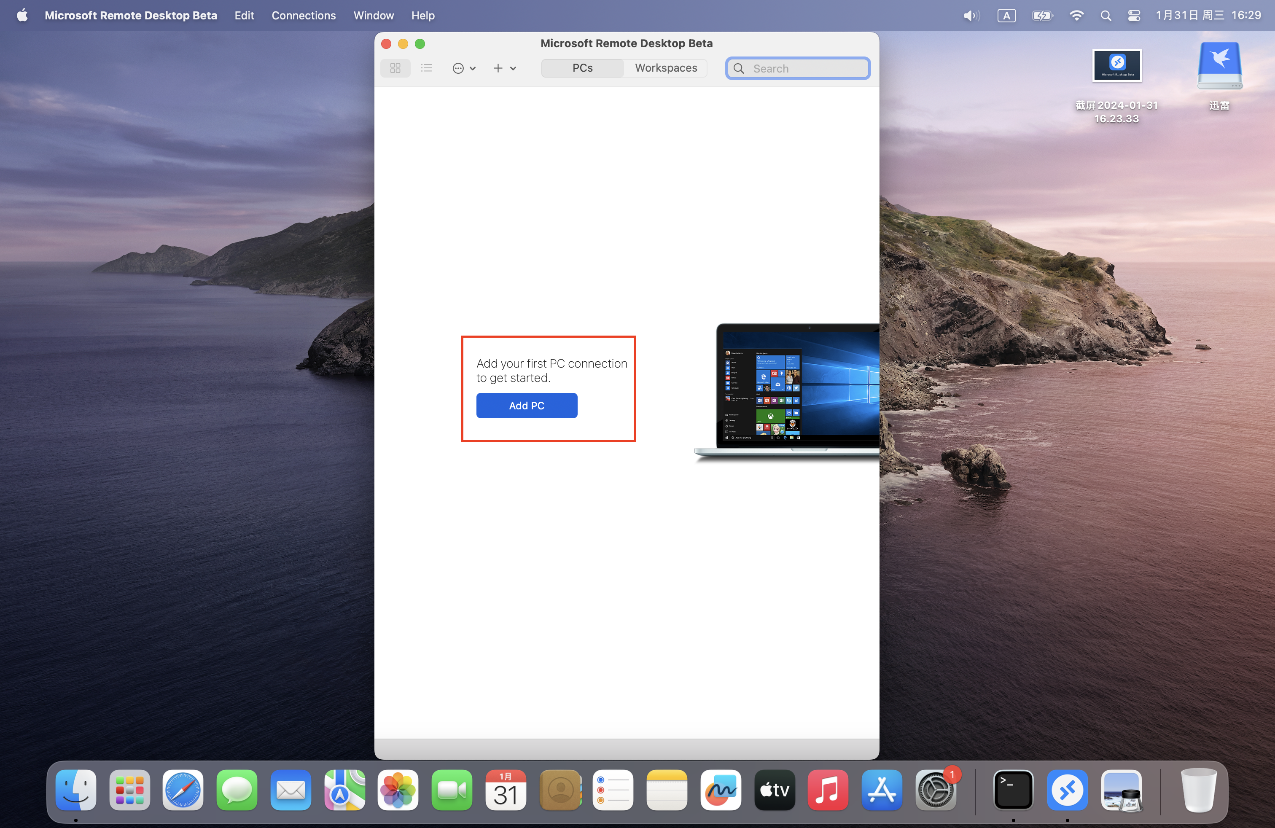1275x828 pixels.
Task: Click the Add PC button
Action: pos(526,406)
